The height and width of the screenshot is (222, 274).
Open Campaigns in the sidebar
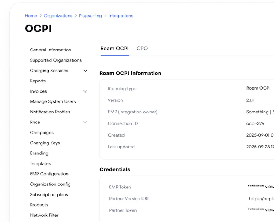tap(42, 132)
